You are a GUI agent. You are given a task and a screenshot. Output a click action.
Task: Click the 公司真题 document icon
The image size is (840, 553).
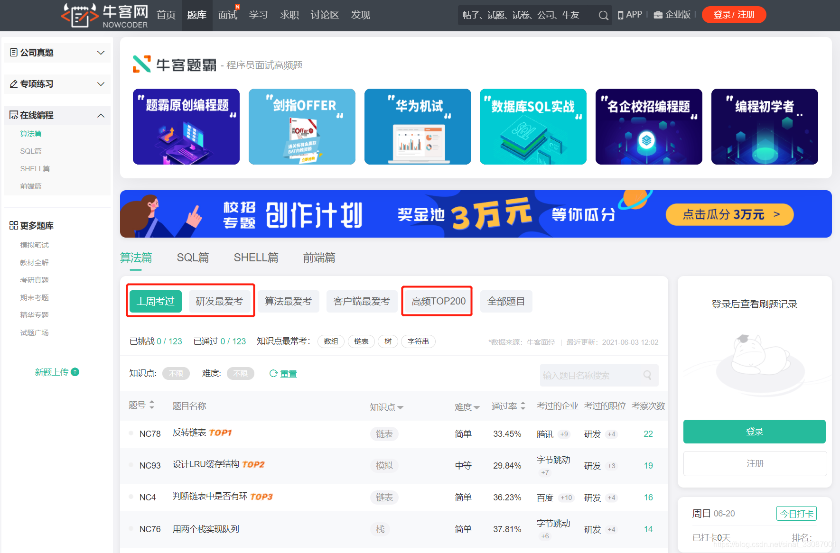pyautogui.click(x=14, y=52)
